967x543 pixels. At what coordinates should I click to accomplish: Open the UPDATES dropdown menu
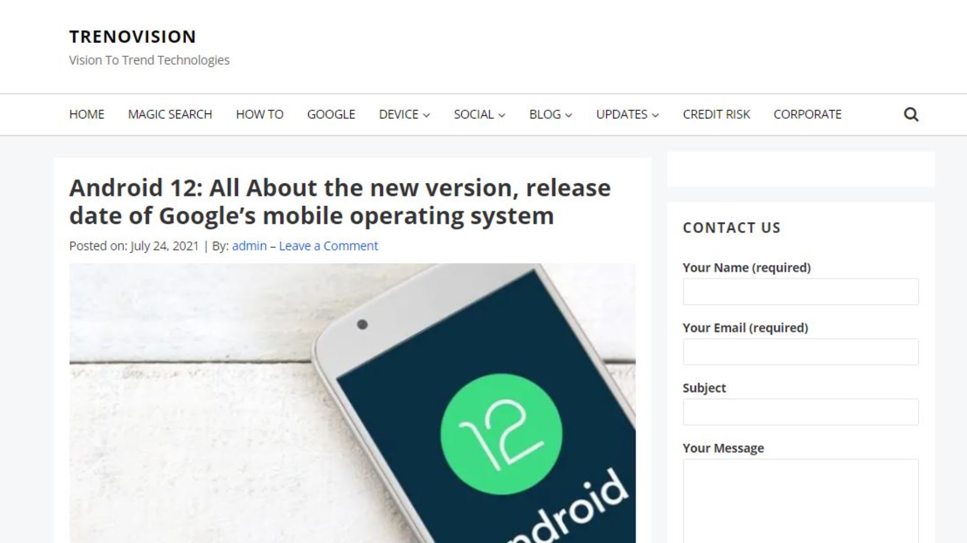coord(627,115)
